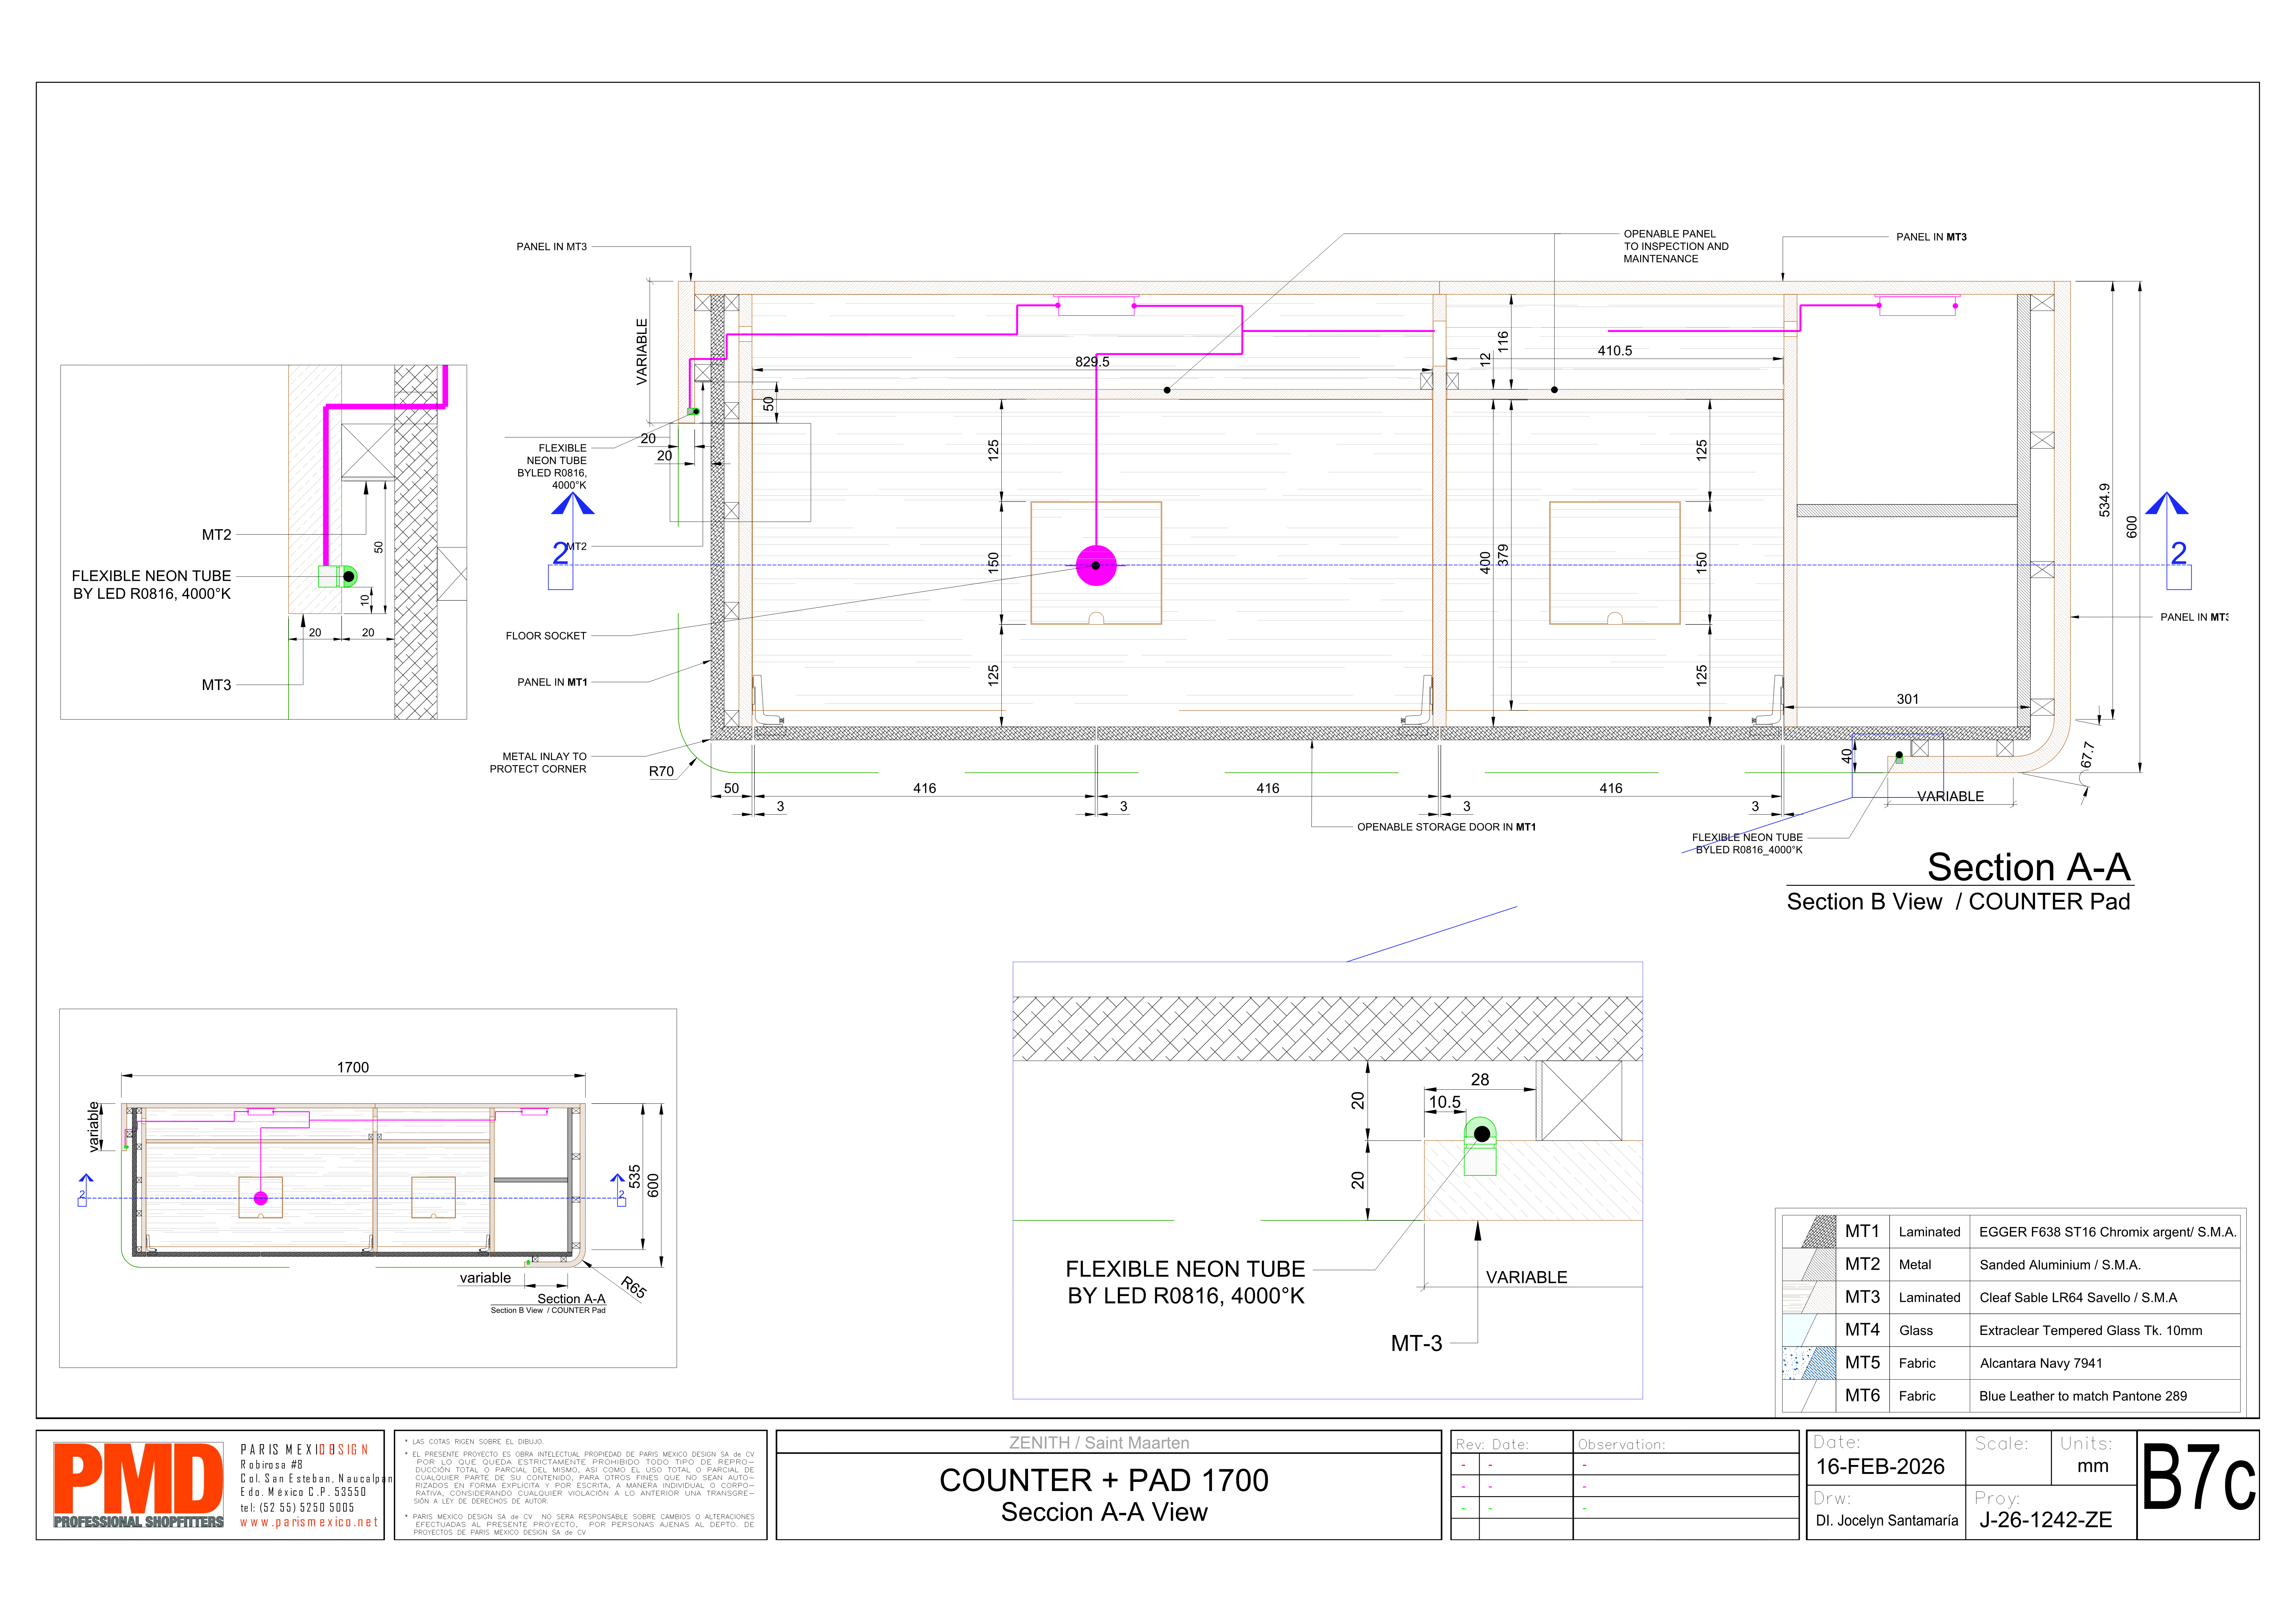This screenshot has width=2296, height=1622.
Task: Select the 1700 overall width dimension
Action: (x=353, y=1067)
